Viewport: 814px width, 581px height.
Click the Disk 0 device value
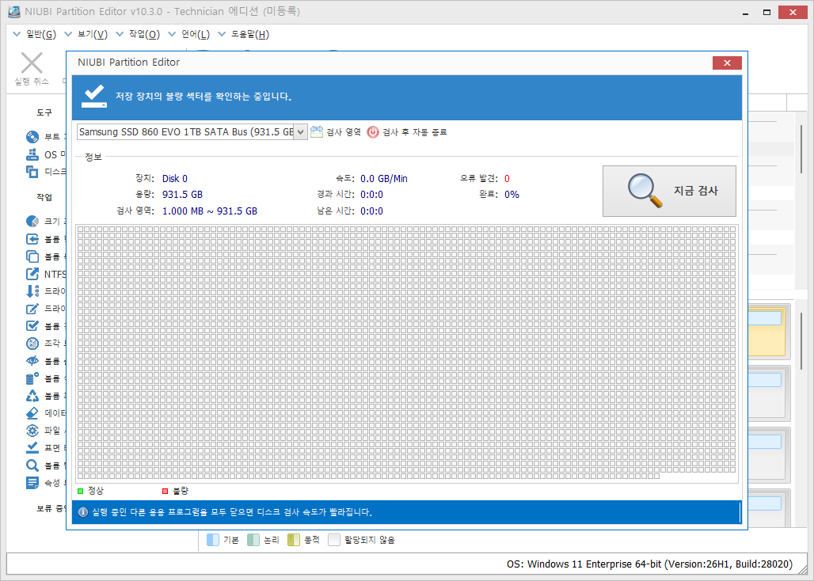(x=175, y=178)
